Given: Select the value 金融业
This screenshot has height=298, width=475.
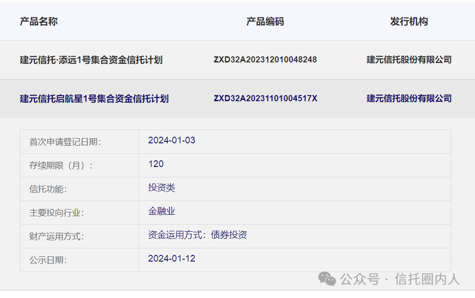Looking at the screenshot, I should tap(161, 211).
